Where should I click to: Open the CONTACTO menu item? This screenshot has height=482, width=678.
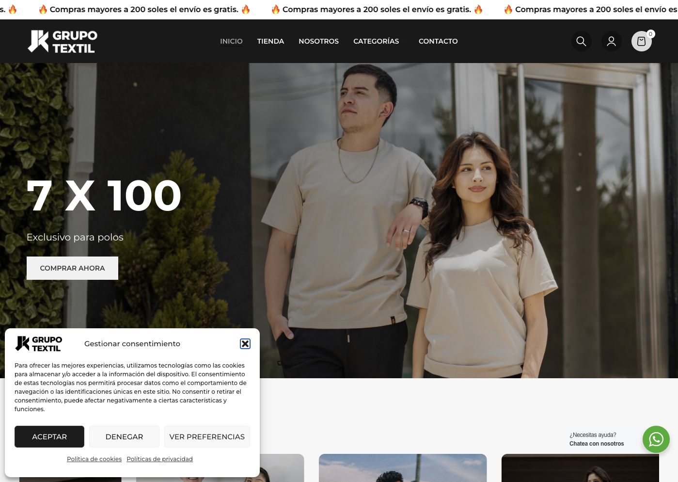click(x=438, y=41)
